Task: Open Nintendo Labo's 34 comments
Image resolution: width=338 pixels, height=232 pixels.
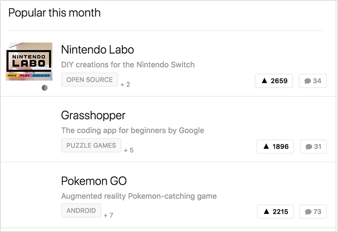Action: (313, 81)
